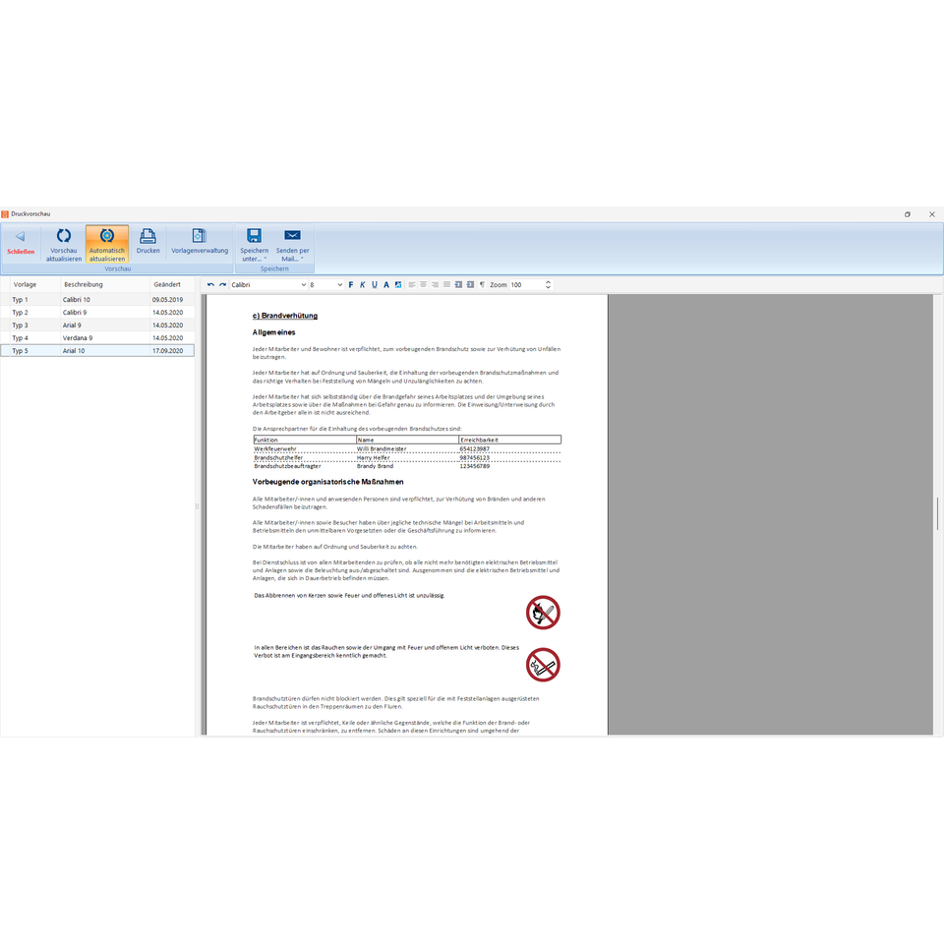
Task: Click table cell Brandschutzbeauftragter
Action: point(287,466)
